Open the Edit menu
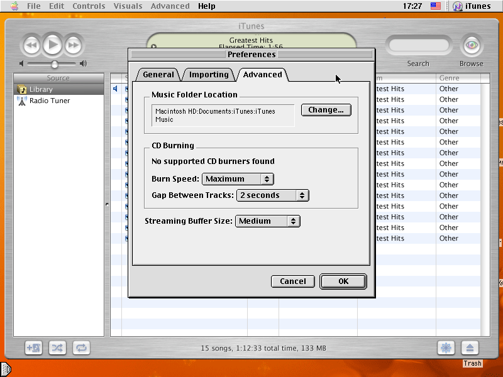Viewport: 503px width, 377px height. point(57,6)
